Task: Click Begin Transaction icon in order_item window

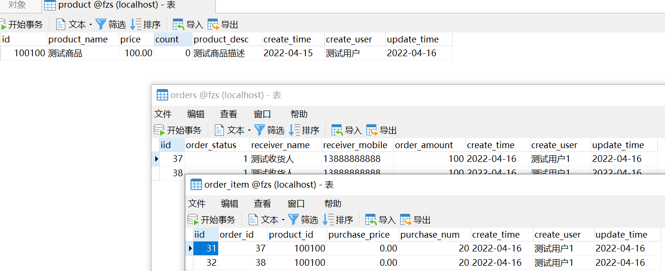Action: (x=193, y=220)
